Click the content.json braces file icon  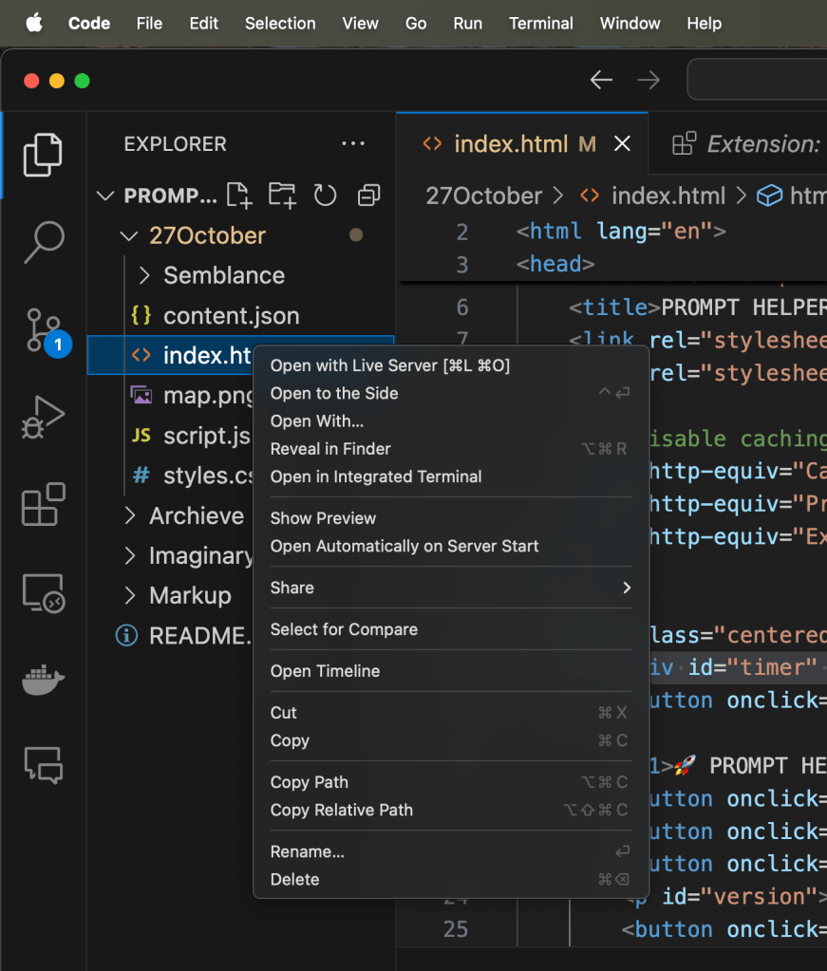coord(141,315)
